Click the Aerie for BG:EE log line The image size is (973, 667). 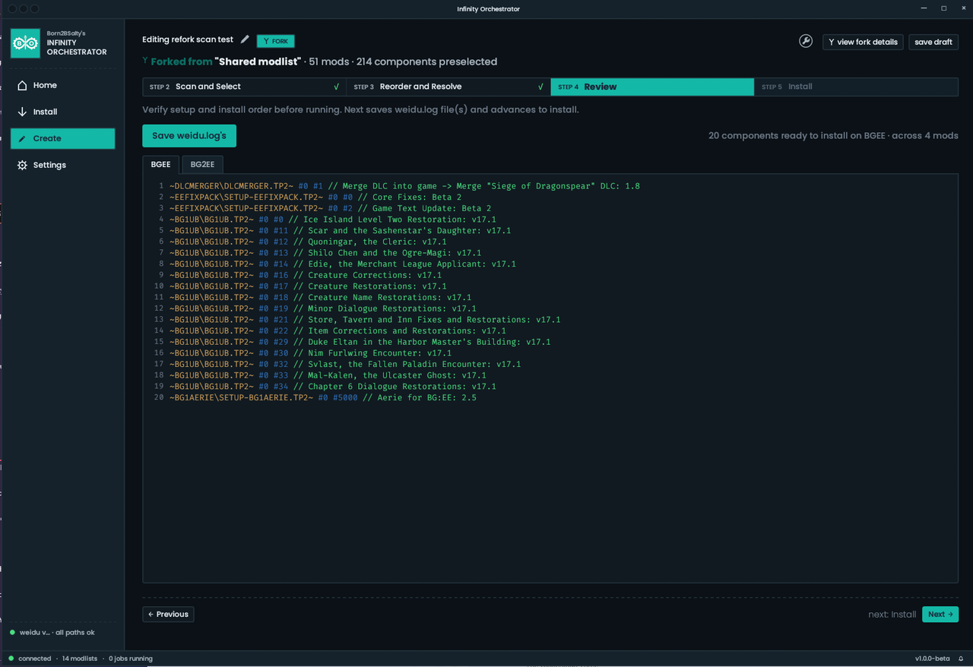[x=323, y=397]
